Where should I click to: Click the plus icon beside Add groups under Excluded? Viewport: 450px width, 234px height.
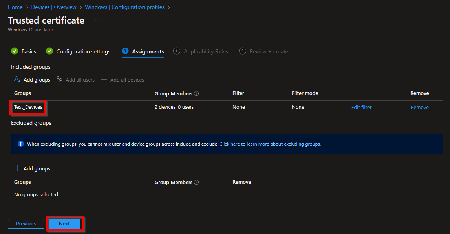17,168
